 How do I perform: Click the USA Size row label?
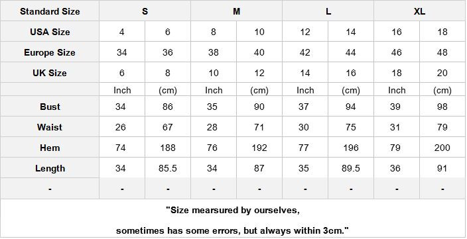50,32
